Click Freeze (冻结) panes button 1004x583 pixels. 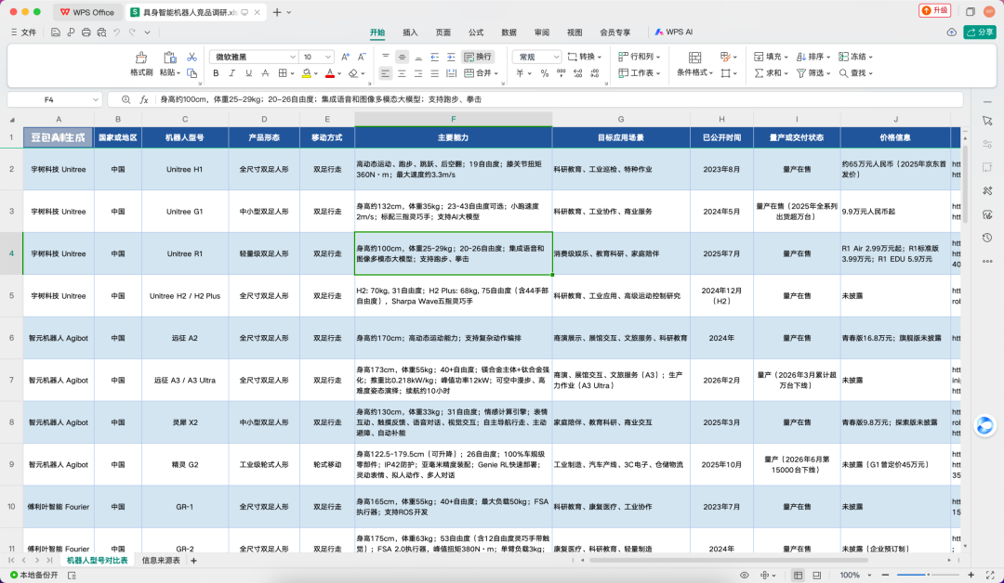pos(855,57)
